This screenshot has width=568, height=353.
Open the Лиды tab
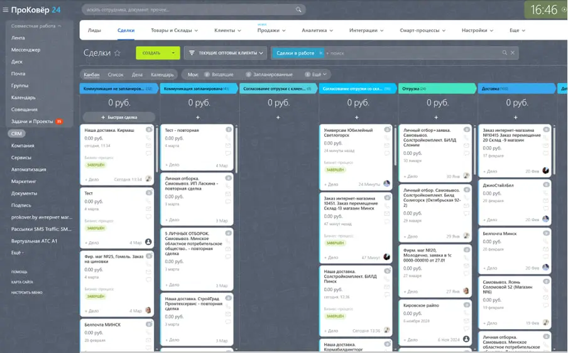(94, 30)
